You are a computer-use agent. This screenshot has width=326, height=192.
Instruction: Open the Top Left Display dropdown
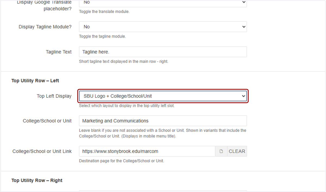point(163,96)
